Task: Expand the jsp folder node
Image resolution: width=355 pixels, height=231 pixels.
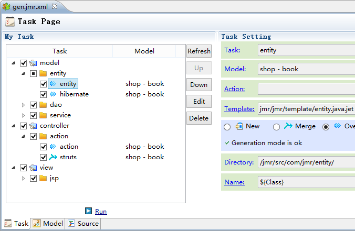Action: pyautogui.click(x=23, y=179)
